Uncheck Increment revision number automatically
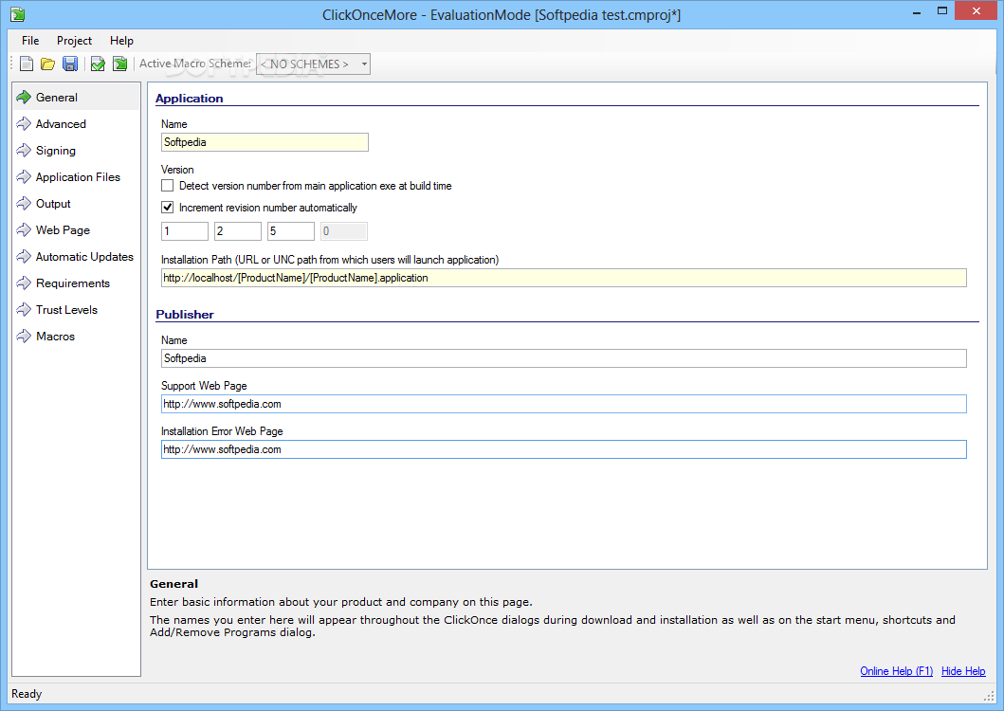 tap(168, 208)
